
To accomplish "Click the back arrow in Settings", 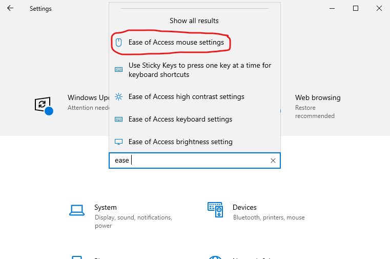I will 10,9.
